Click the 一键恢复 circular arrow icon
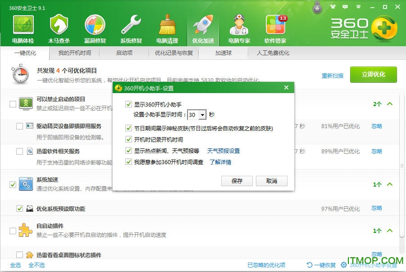This screenshot has width=406, height=272. coord(310,265)
